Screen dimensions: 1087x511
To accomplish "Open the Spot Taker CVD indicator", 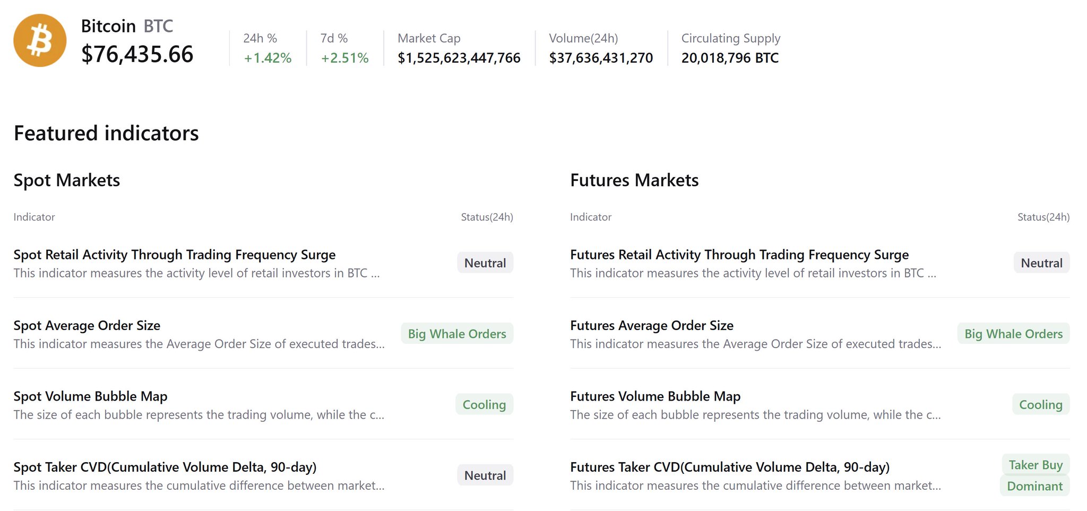I will [x=165, y=467].
